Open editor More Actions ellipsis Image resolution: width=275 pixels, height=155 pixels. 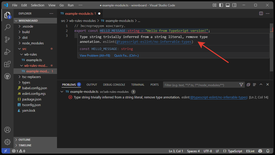pyautogui.click(x=268, y=14)
